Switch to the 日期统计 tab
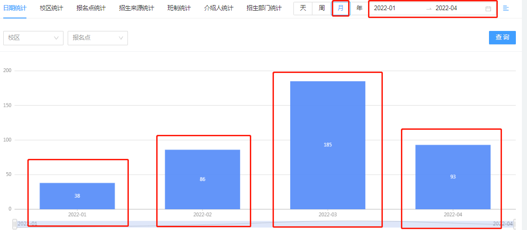 point(15,8)
